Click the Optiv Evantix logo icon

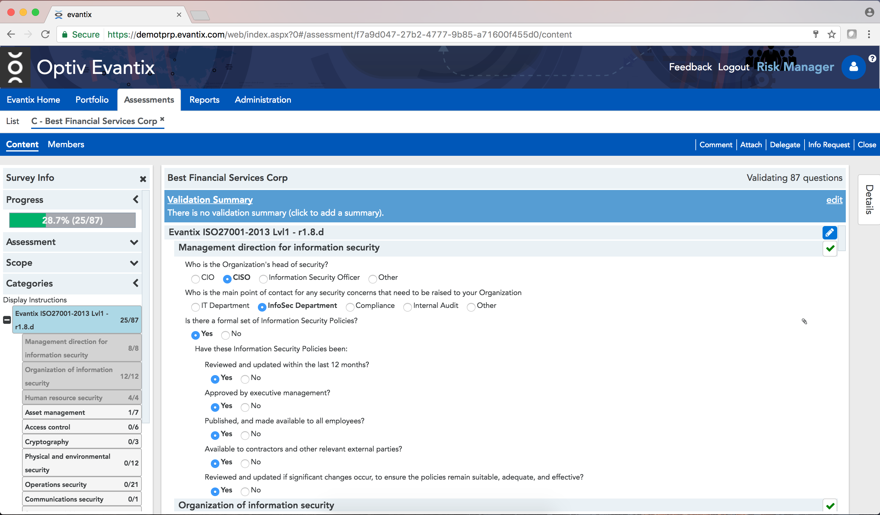click(x=15, y=68)
